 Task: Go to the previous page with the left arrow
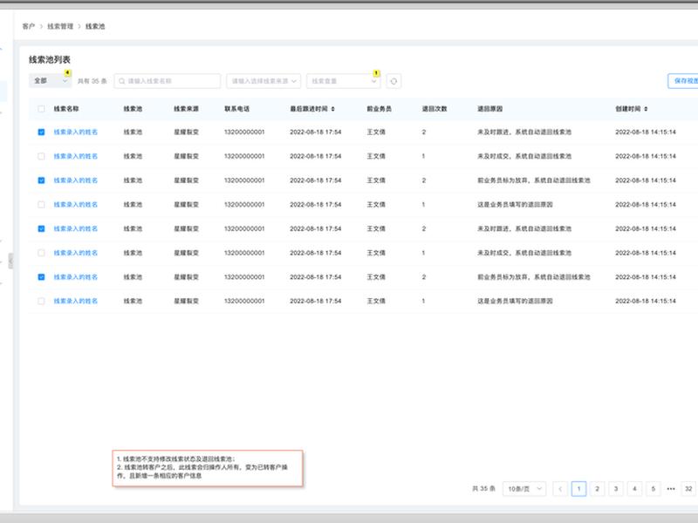click(x=560, y=489)
